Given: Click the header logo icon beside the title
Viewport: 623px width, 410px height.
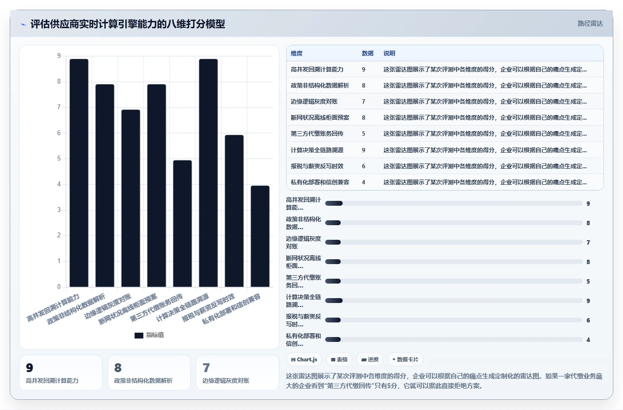Looking at the screenshot, I should pyautogui.click(x=23, y=24).
